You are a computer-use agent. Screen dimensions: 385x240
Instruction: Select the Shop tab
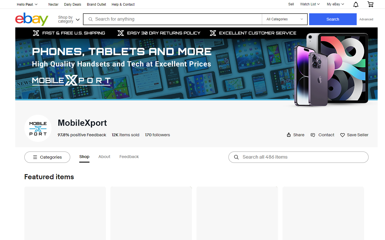tap(84, 157)
